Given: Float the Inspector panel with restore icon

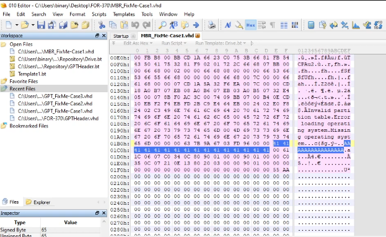Looking at the screenshot, I should [97, 213].
